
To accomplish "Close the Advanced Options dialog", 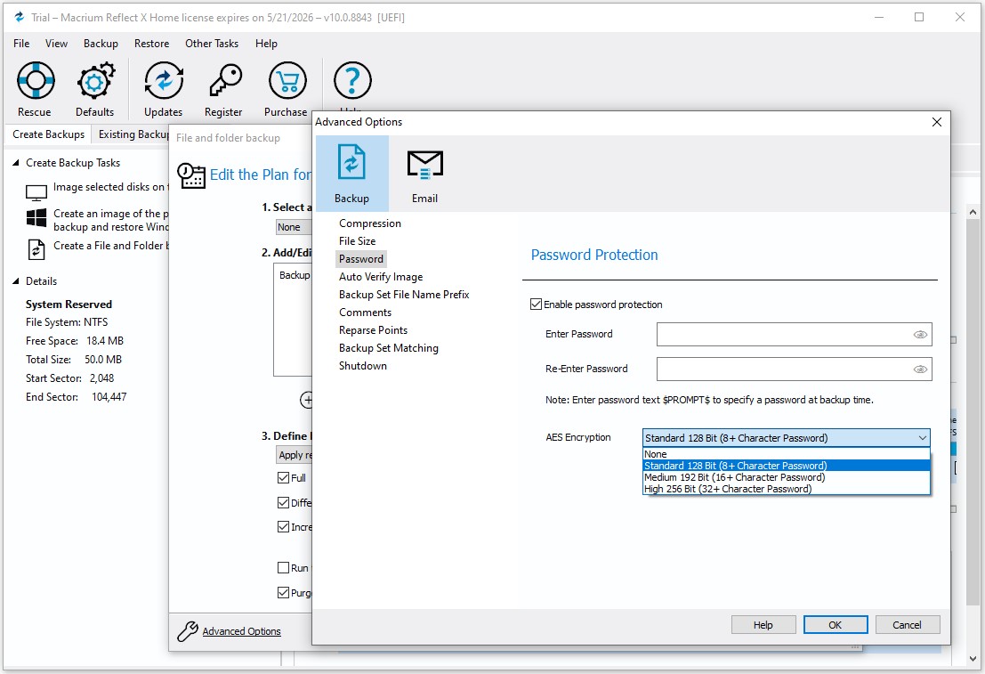I will point(937,122).
